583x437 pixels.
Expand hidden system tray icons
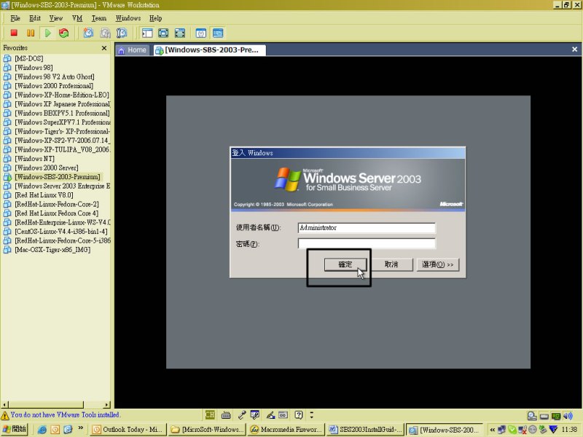point(493,430)
